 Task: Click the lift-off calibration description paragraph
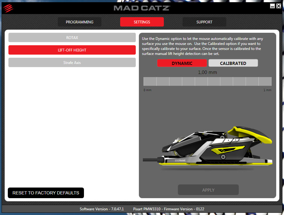[203, 46]
